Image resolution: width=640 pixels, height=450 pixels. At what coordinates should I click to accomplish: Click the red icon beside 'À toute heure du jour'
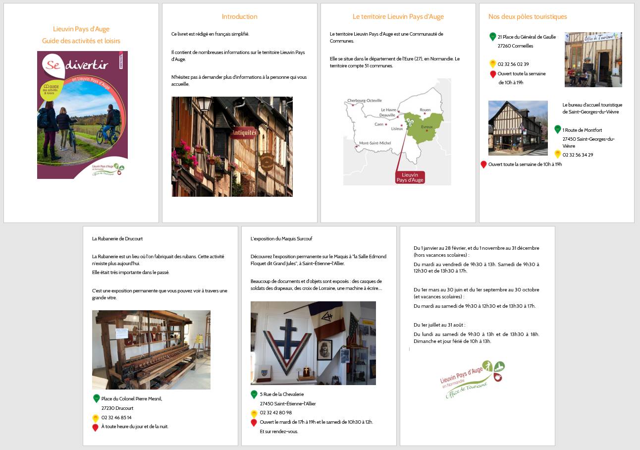96,427
